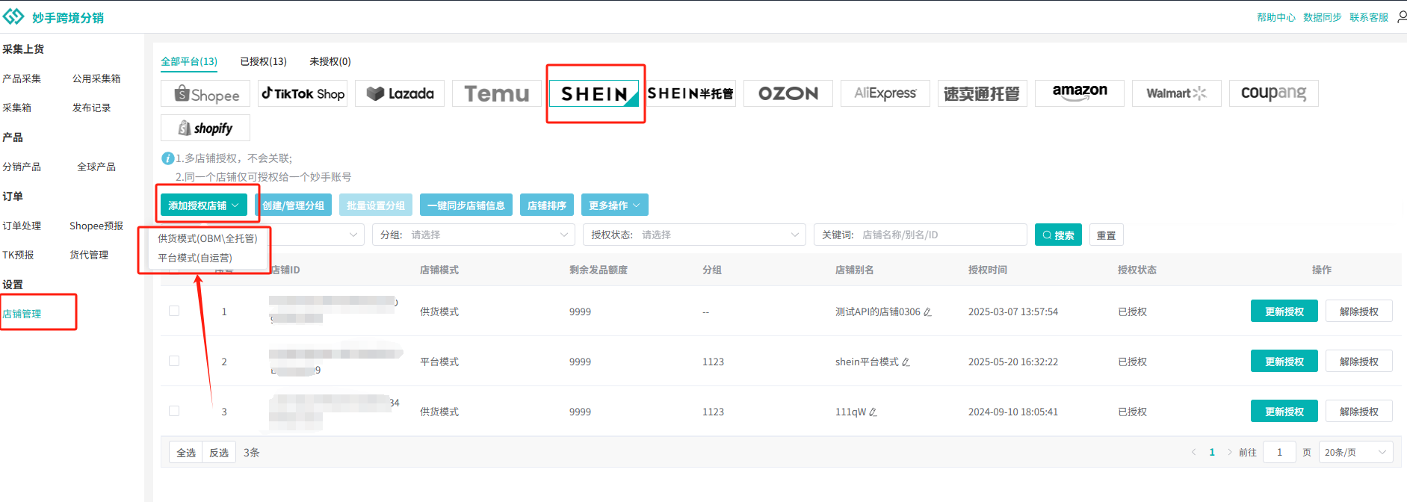Screen dimensions: 1407x502
Task: Go to next page arrow in pagination
Action: pos(1230,453)
